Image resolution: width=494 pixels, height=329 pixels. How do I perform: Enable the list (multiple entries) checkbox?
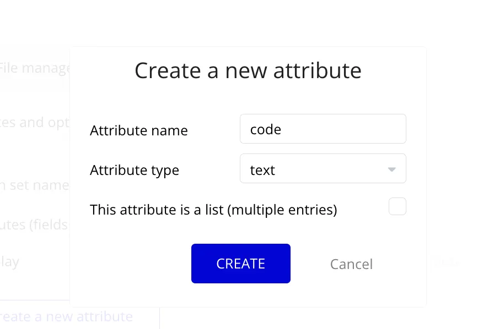[x=397, y=207]
